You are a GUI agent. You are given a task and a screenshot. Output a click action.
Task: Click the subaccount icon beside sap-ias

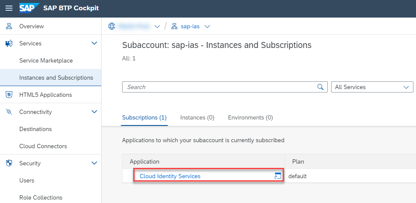point(174,26)
